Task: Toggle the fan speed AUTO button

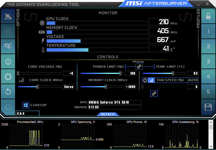Action: [x=193, y=80]
